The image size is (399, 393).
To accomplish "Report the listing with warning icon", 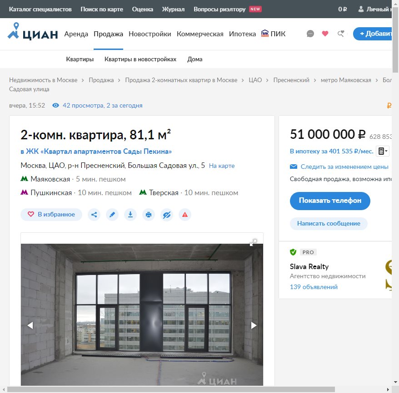I will (x=185, y=215).
